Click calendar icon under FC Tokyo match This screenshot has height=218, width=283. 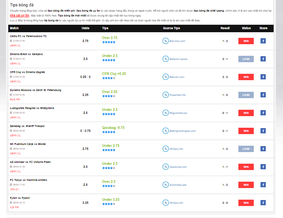(11, 185)
